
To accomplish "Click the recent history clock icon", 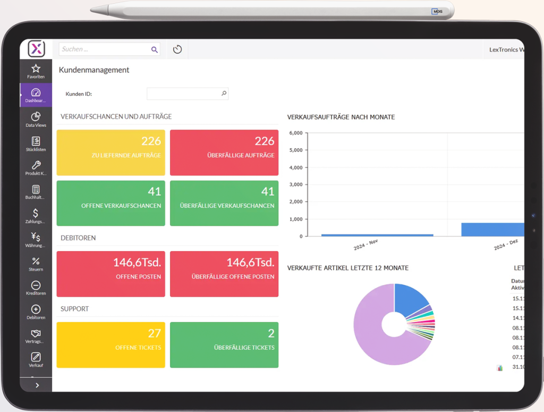I will click(177, 49).
